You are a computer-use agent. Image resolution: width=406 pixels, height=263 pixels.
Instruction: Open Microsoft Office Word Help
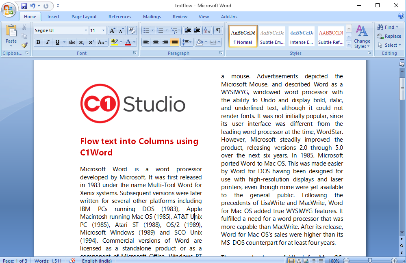coord(401,16)
